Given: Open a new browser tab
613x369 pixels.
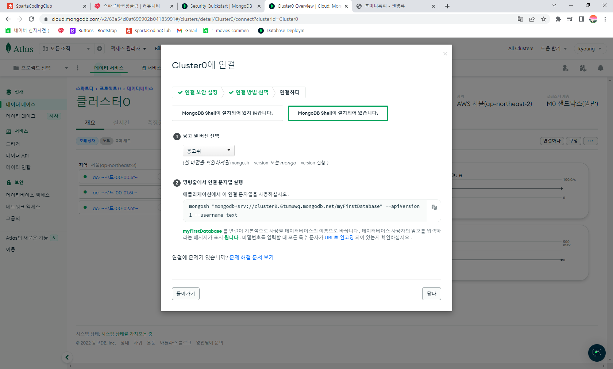Looking at the screenshot, I should 447,6.
